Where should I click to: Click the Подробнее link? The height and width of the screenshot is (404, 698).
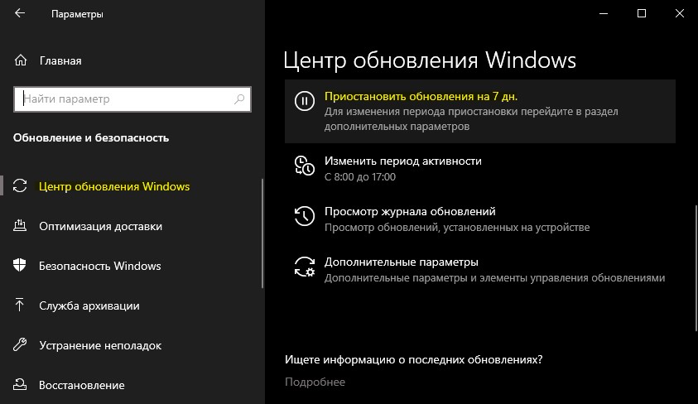(315, 382)
